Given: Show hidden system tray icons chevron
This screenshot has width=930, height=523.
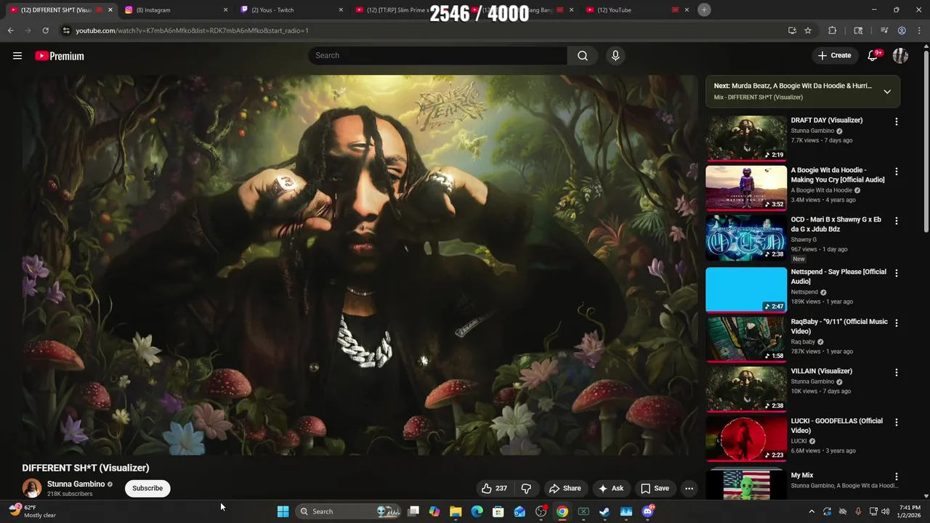Looking at the screenshot, I should [812, 511].
